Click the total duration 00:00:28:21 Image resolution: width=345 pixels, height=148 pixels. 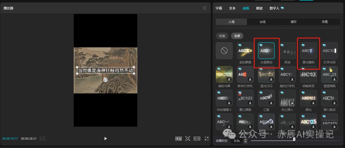29,139
